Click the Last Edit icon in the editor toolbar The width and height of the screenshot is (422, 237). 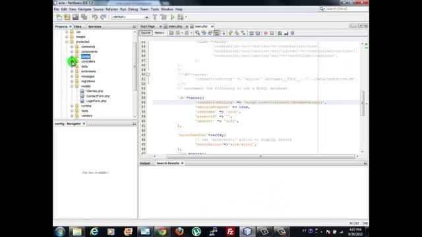[x=171, y=33]
